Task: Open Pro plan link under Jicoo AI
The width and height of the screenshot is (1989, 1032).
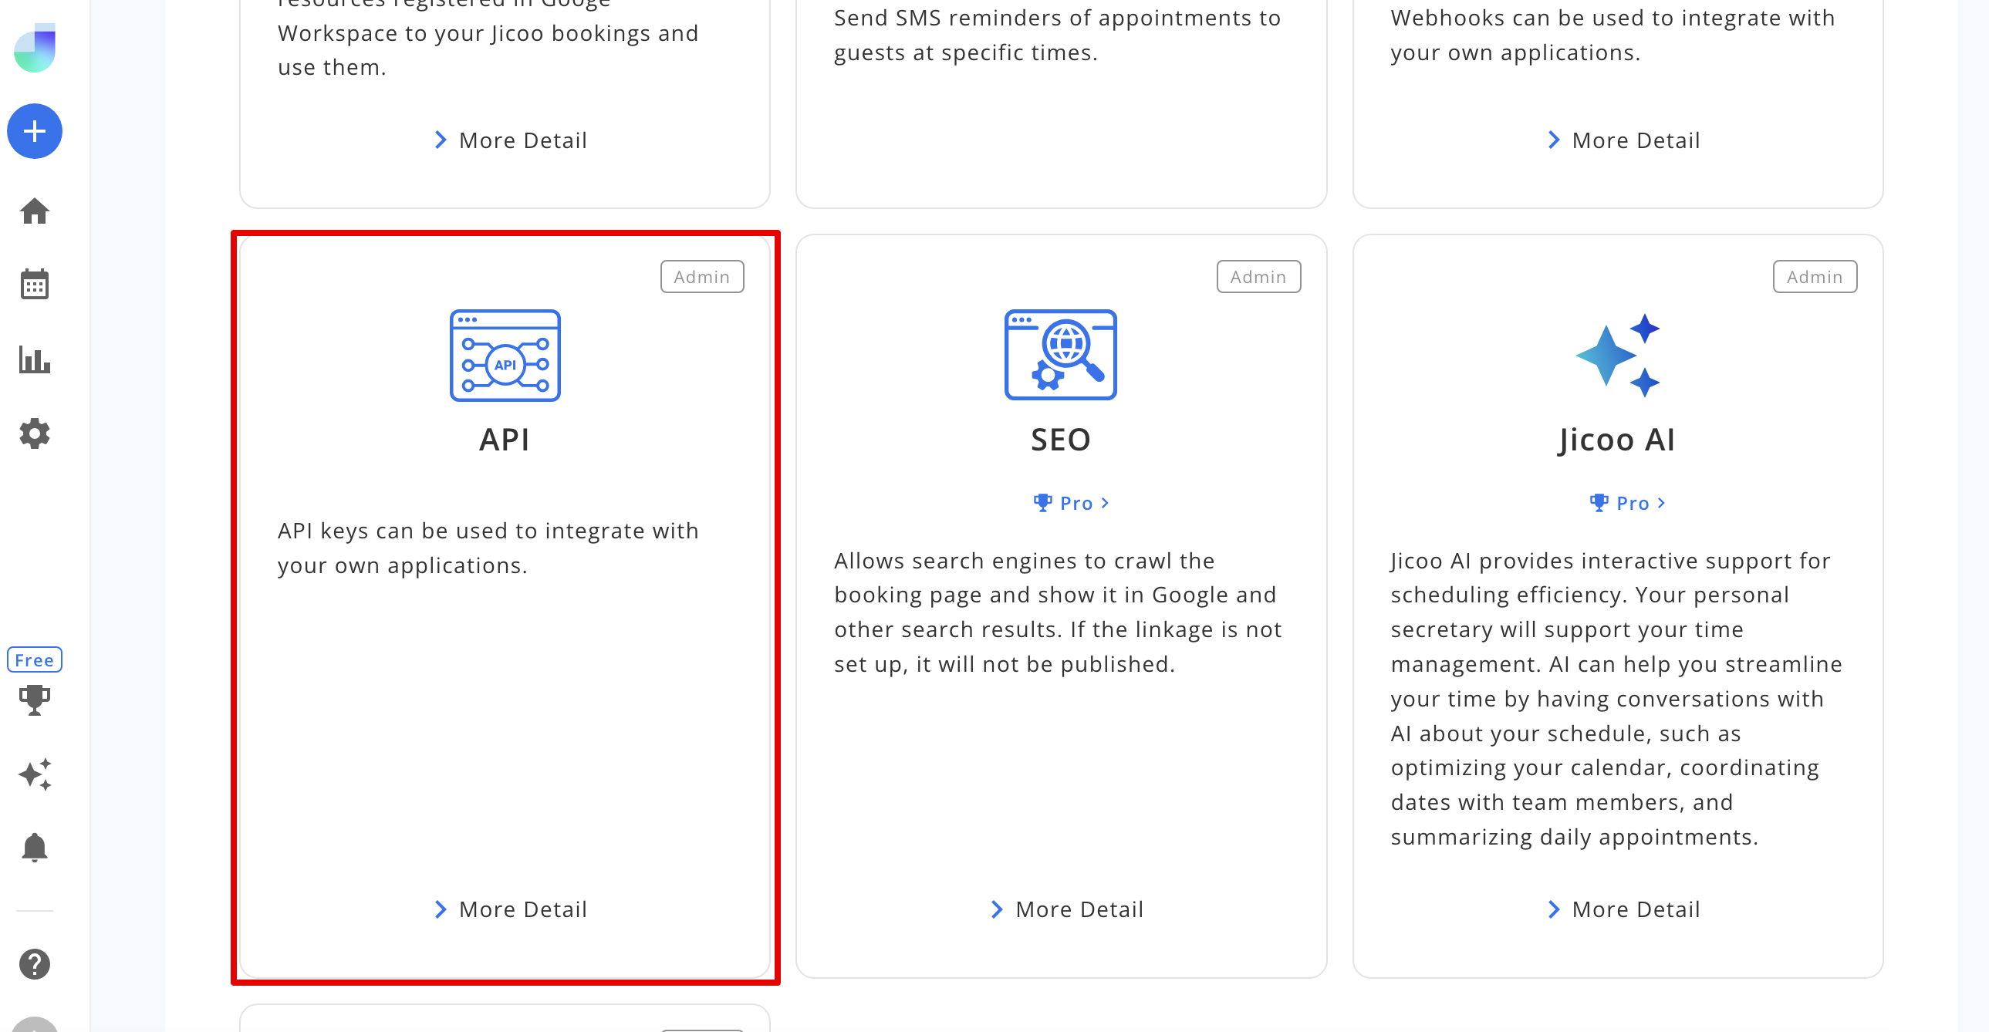Action: click(x=1627, y=503)
